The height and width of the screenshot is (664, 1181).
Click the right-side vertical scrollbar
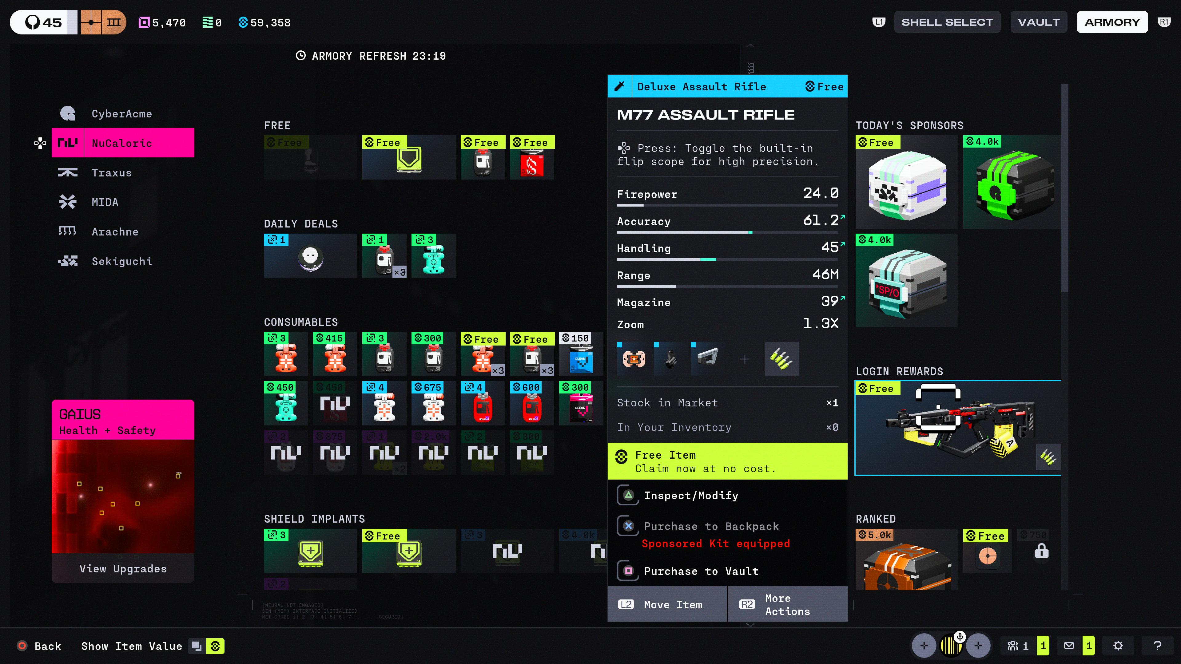[x=1064, y=188]
